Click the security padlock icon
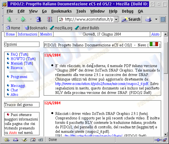Image resolution: width=169 pixels, height=144 pixels. pos(165,140)
